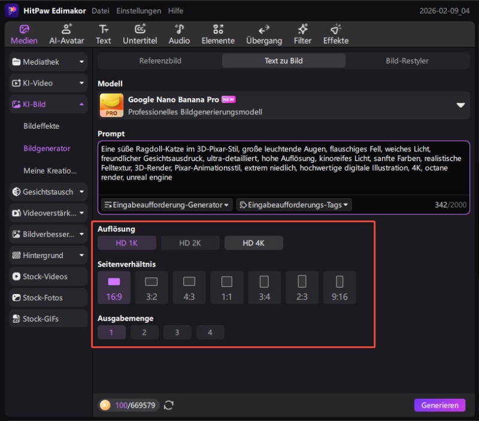Open Bildeffekte in the sidebar
The height and width of the screenshot is (421, 479).
point(41,126)
